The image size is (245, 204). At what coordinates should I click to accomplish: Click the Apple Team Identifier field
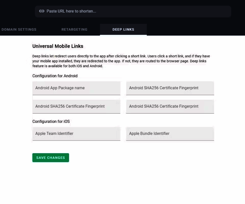pos(76,134)
